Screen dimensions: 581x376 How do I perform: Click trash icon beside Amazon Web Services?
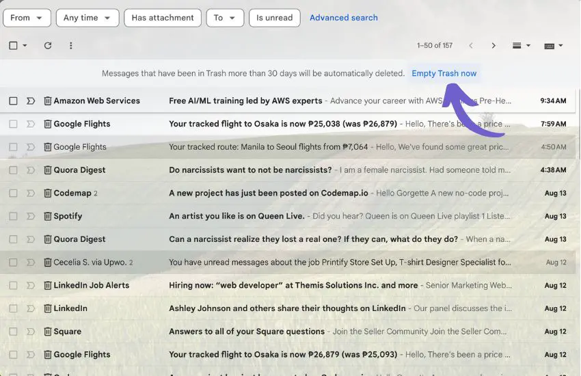(x=48, y=100)
